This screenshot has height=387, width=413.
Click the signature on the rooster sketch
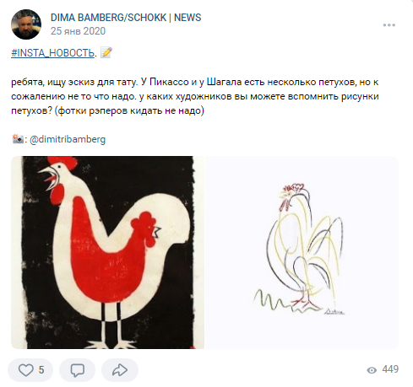(x=334, y=311)
